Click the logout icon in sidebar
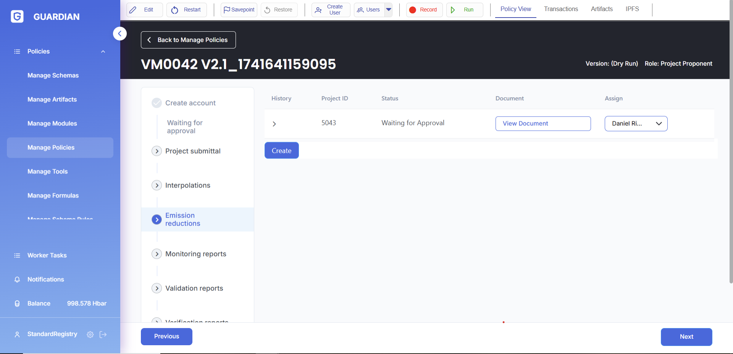Viewport: 733px width, 354px height. coord(103,335)
